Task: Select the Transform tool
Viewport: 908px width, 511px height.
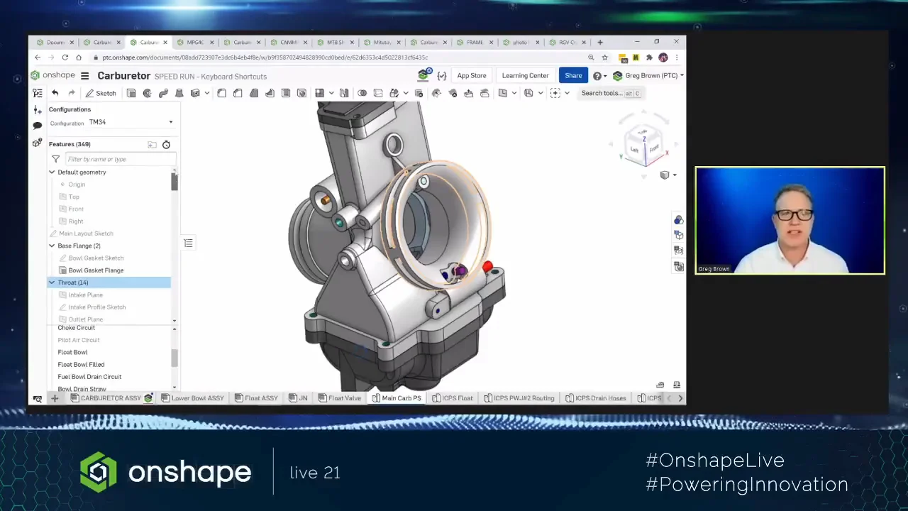Action: (x=394, y=93)
